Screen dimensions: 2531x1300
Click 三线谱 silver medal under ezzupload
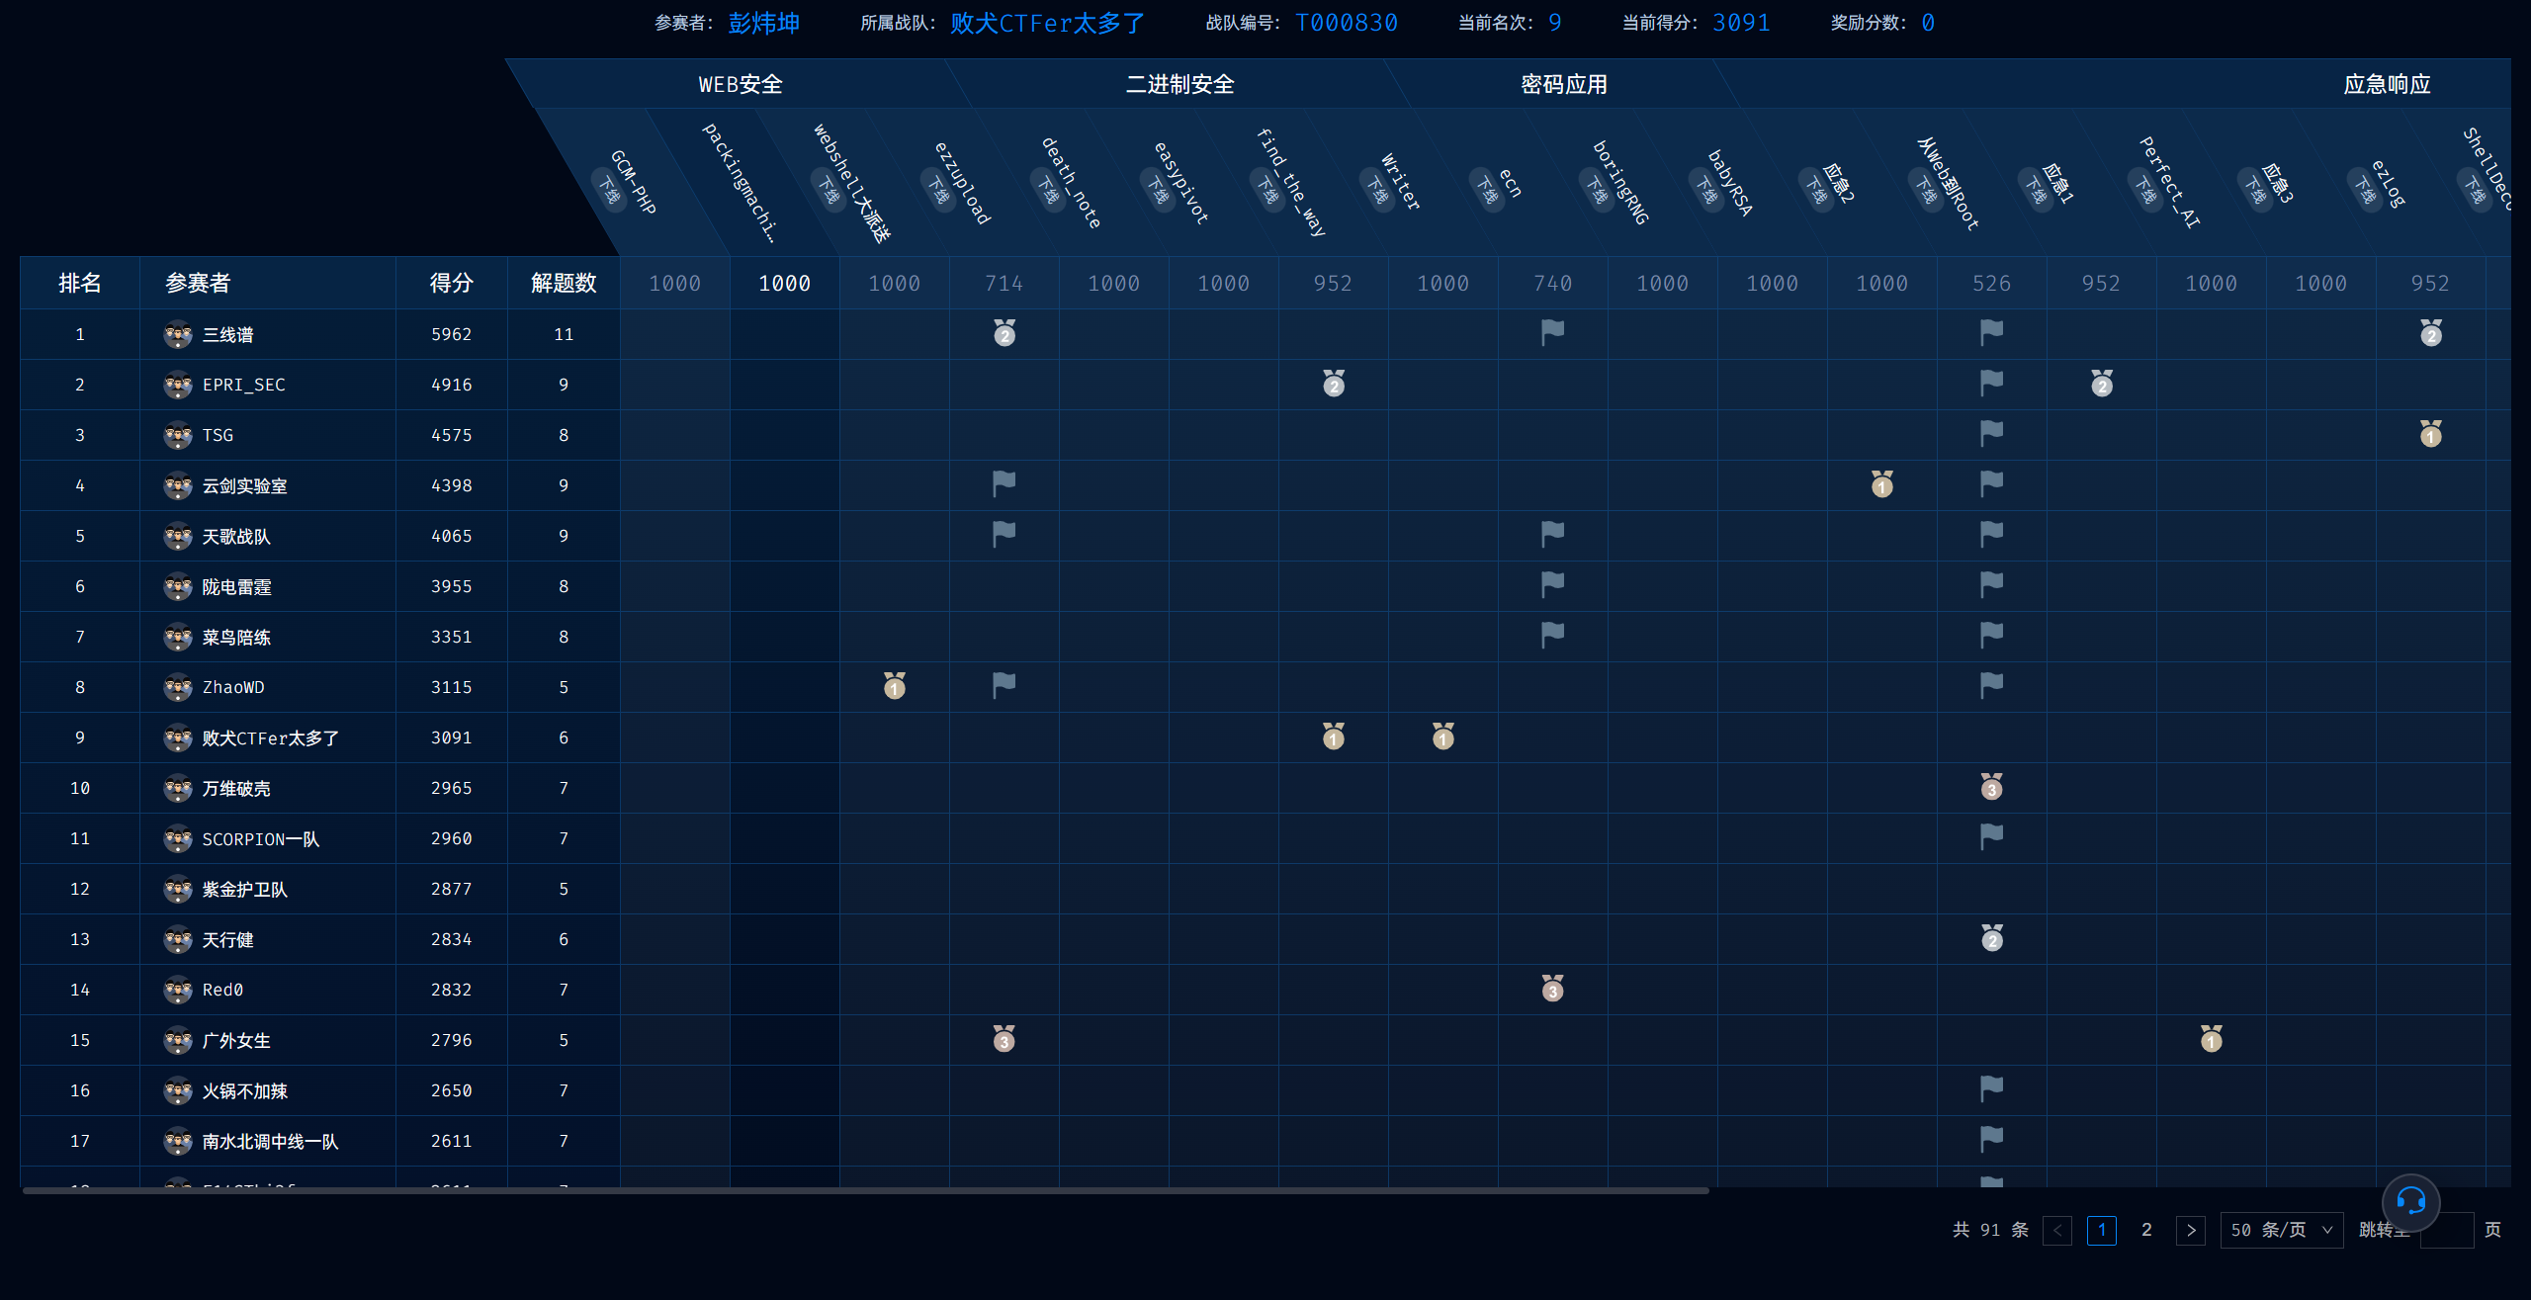[x=1004, y=333]
